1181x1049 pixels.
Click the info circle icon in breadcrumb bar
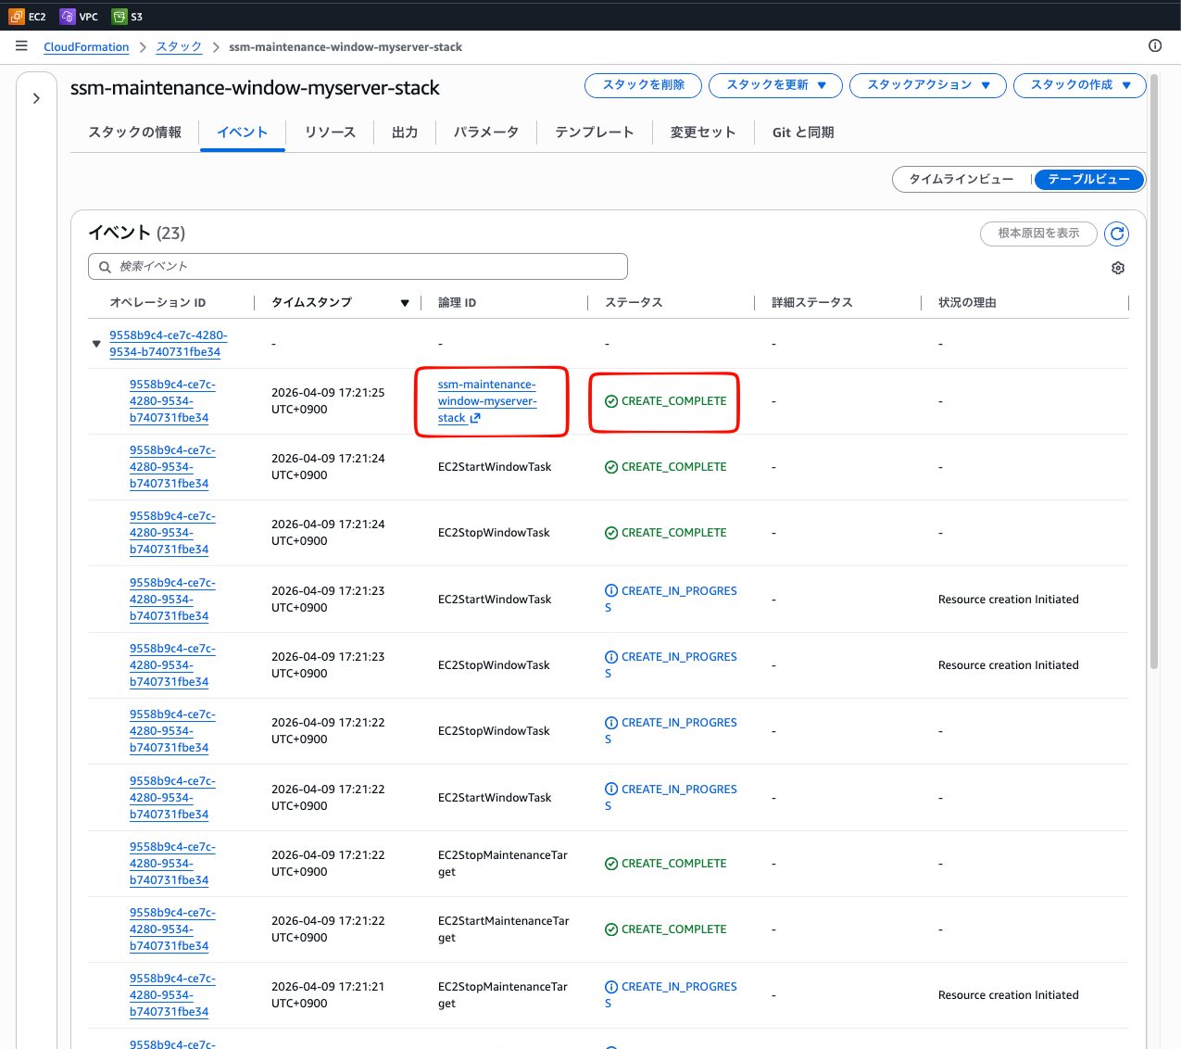tap(1155, 45)
